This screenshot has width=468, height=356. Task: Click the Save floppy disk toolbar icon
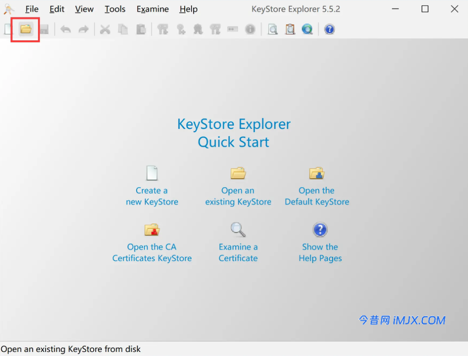click(44, 29)
